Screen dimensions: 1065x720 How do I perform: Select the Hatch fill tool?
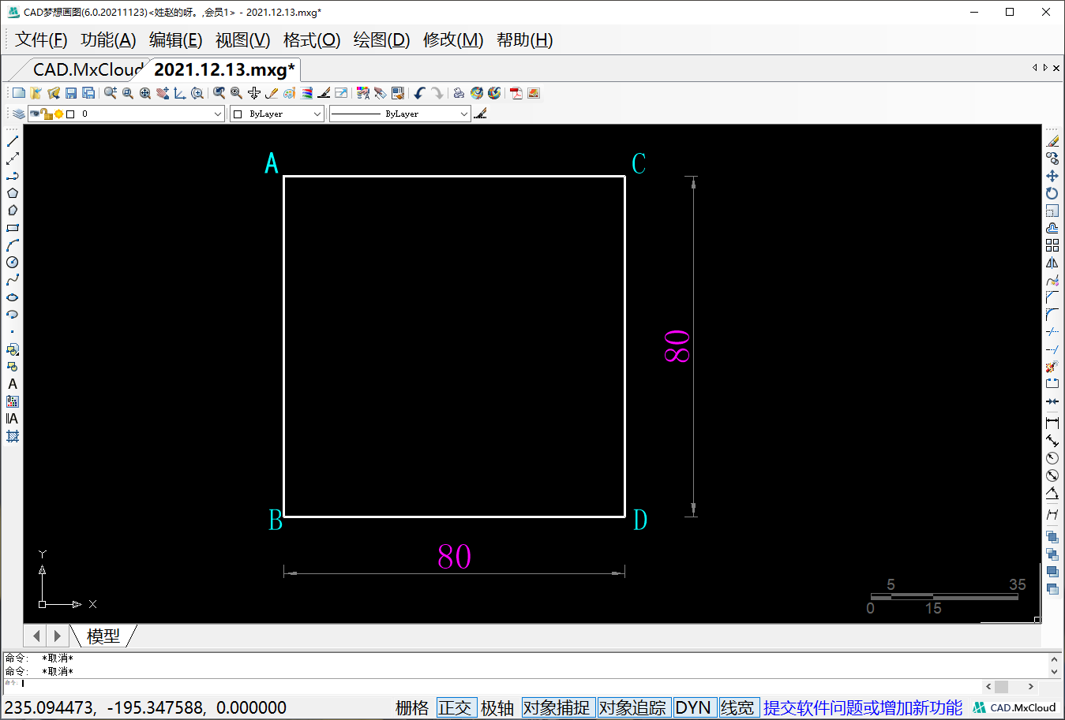coord(13,436)
